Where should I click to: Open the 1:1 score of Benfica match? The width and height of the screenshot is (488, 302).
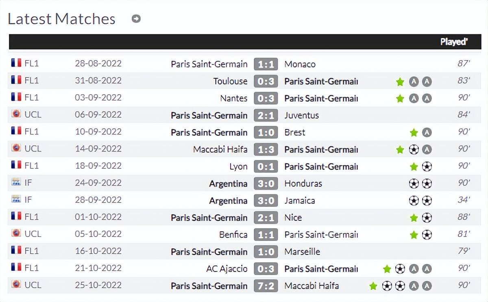tap(266, 235)
